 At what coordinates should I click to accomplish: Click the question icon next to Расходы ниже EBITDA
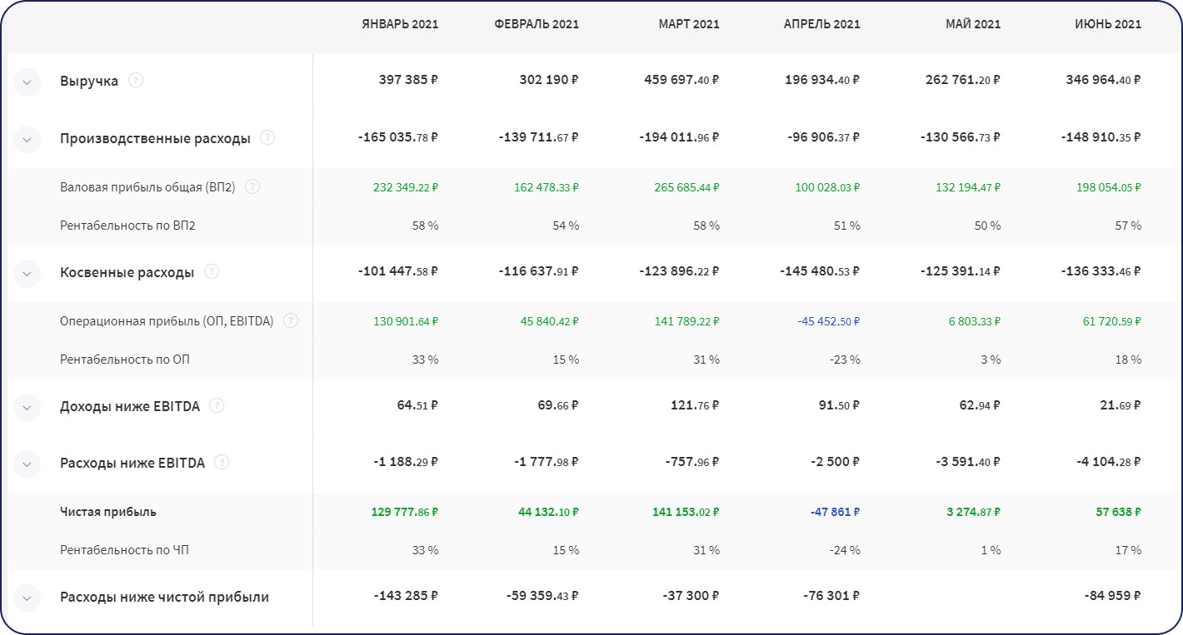222,462
